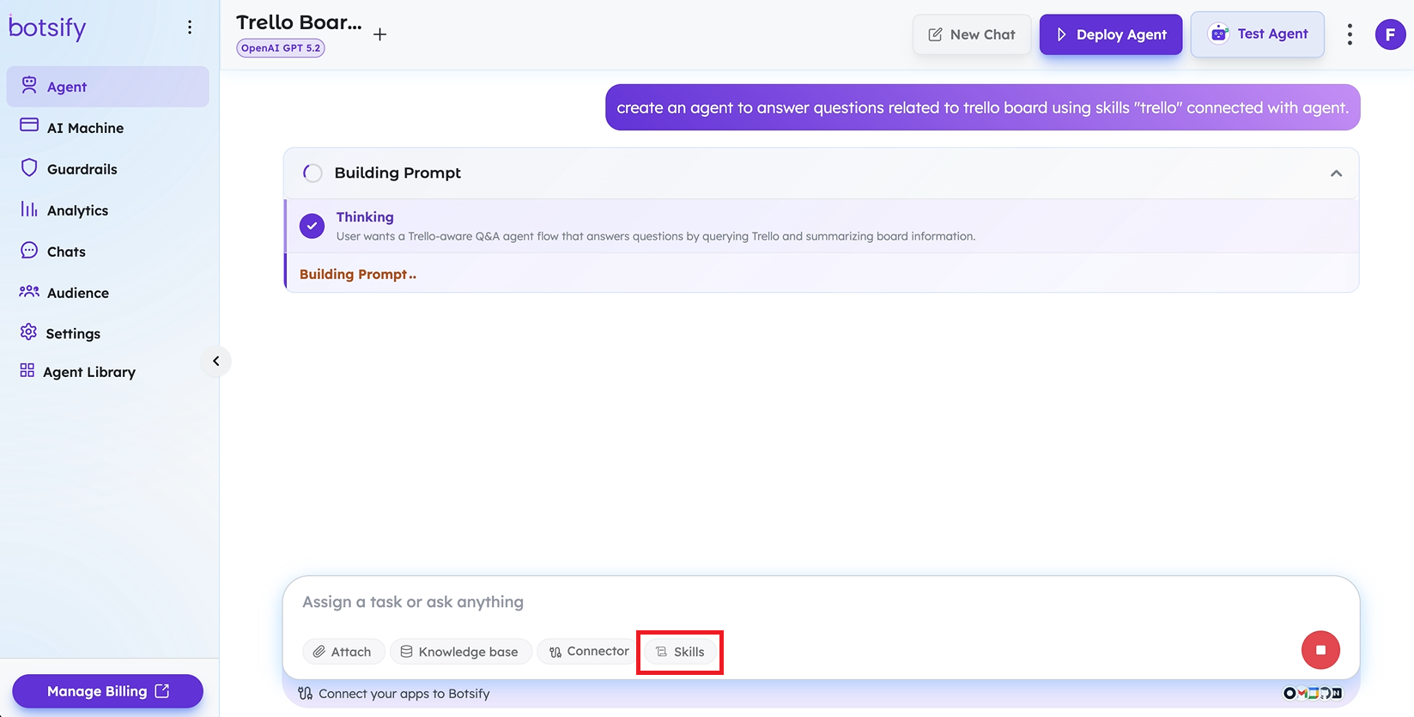Click Deploy Agent button
1414x717 pixels.
click(x=1111, y=34)
